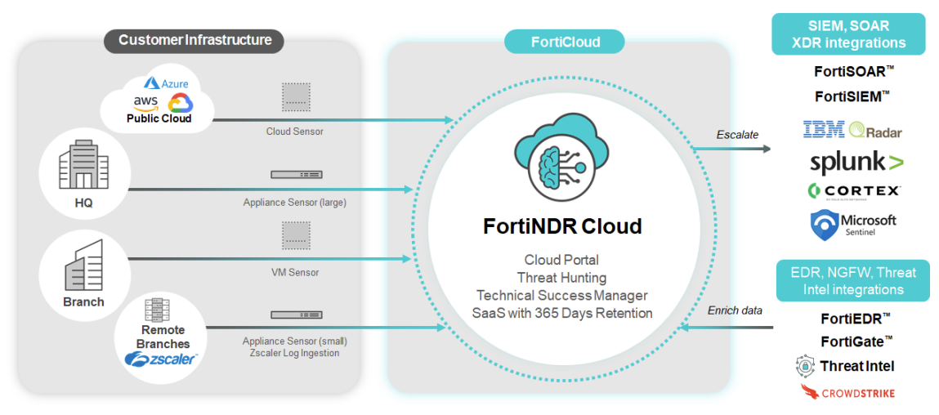Click the Cloud Sensor box icon

(297, 97)
